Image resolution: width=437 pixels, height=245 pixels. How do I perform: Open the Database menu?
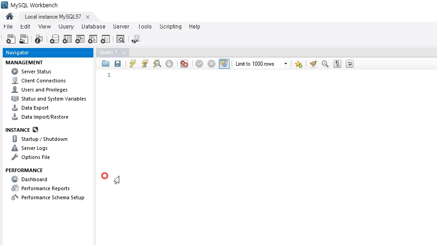tap(93, 27)
